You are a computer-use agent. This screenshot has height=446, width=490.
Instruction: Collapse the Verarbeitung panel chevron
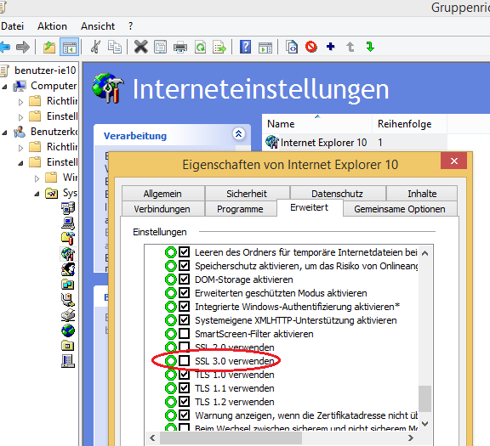click(239, 134)
